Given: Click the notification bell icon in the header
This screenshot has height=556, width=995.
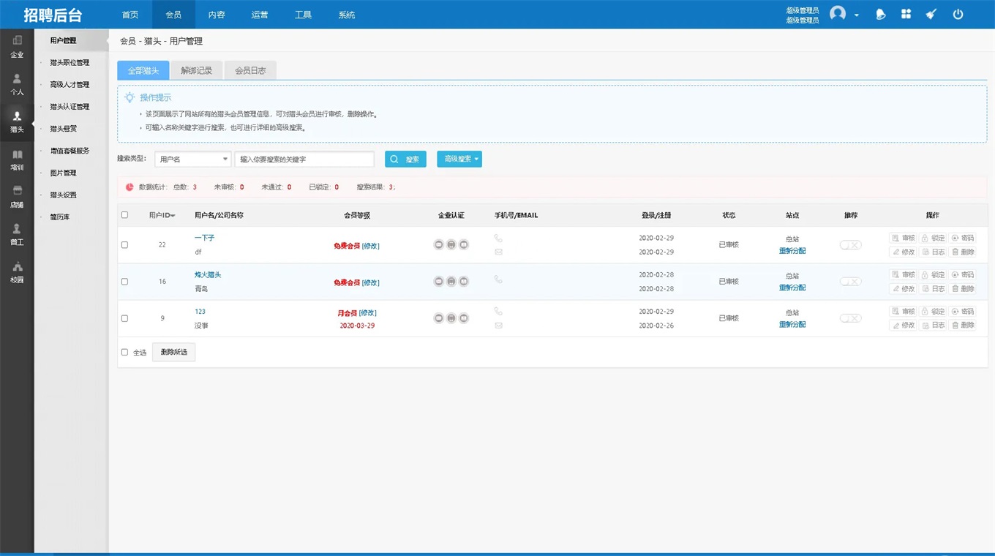Looking at the screenshot, I should pyautogui.click(x=881, y=14).
